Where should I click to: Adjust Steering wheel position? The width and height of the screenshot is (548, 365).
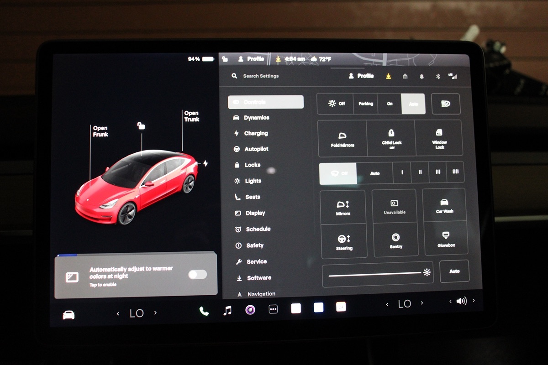(344, 241)
